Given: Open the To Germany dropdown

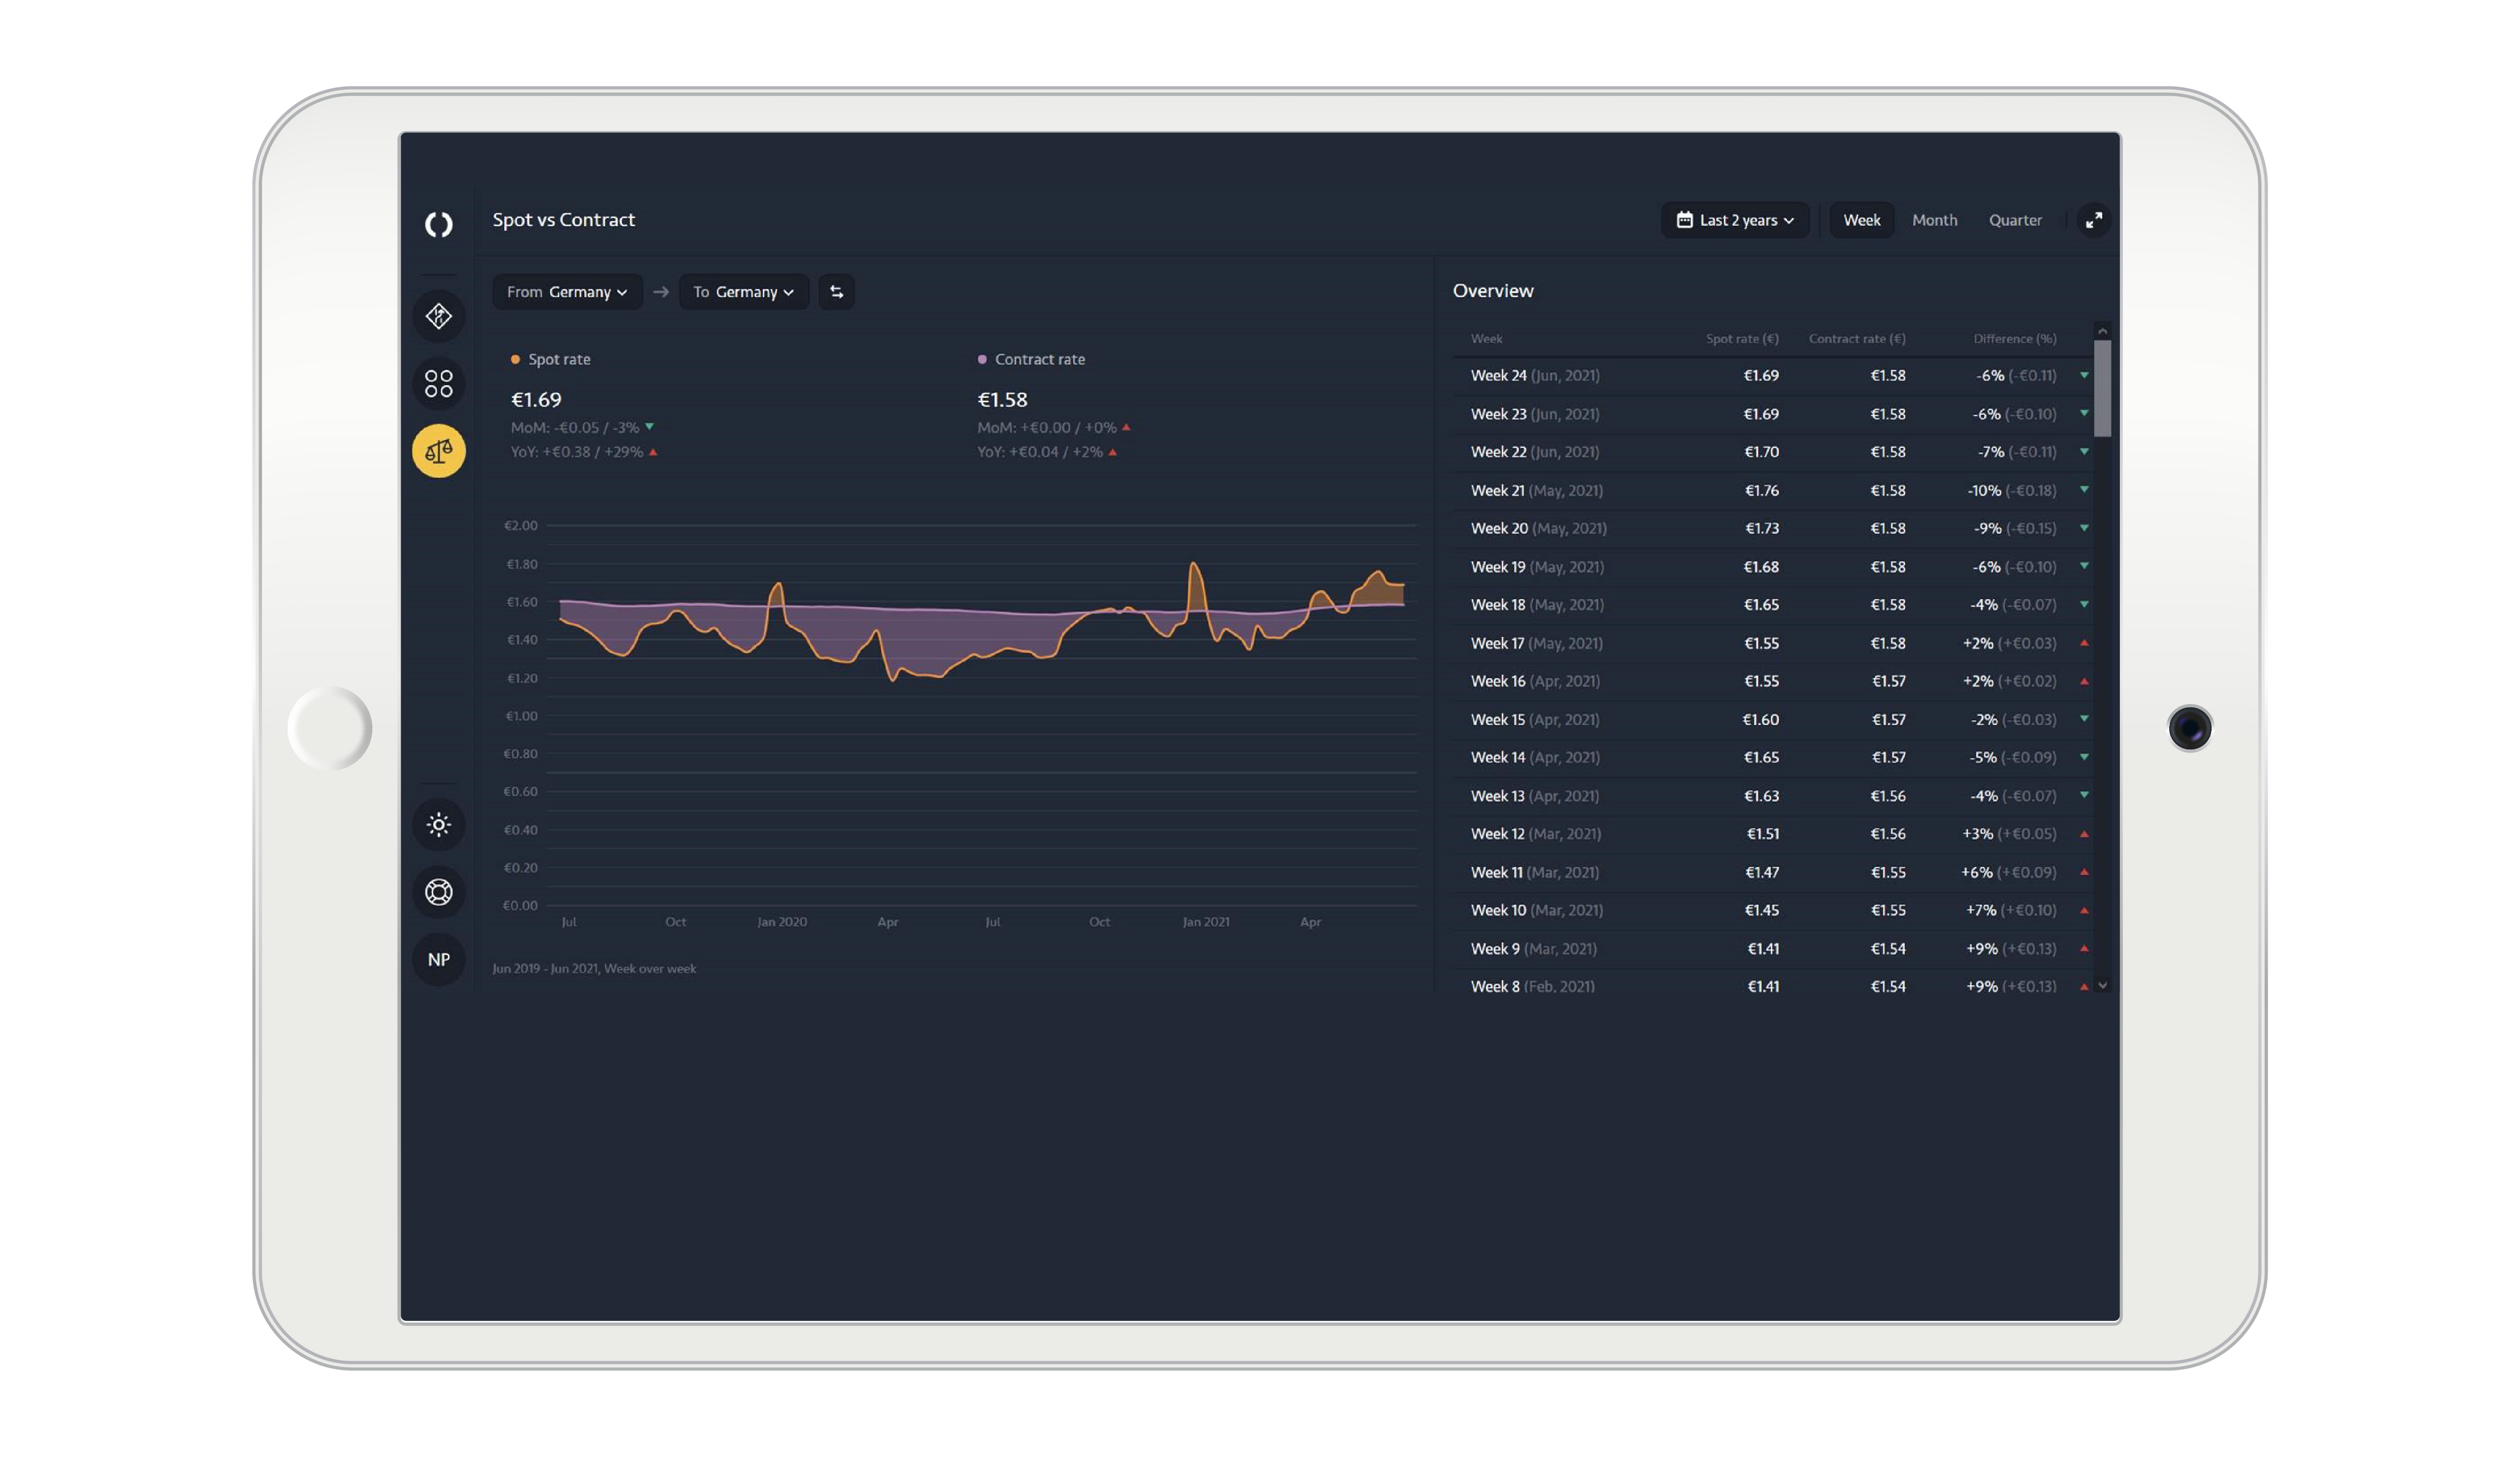Looking at the screenshot, I should click(743, 292).
